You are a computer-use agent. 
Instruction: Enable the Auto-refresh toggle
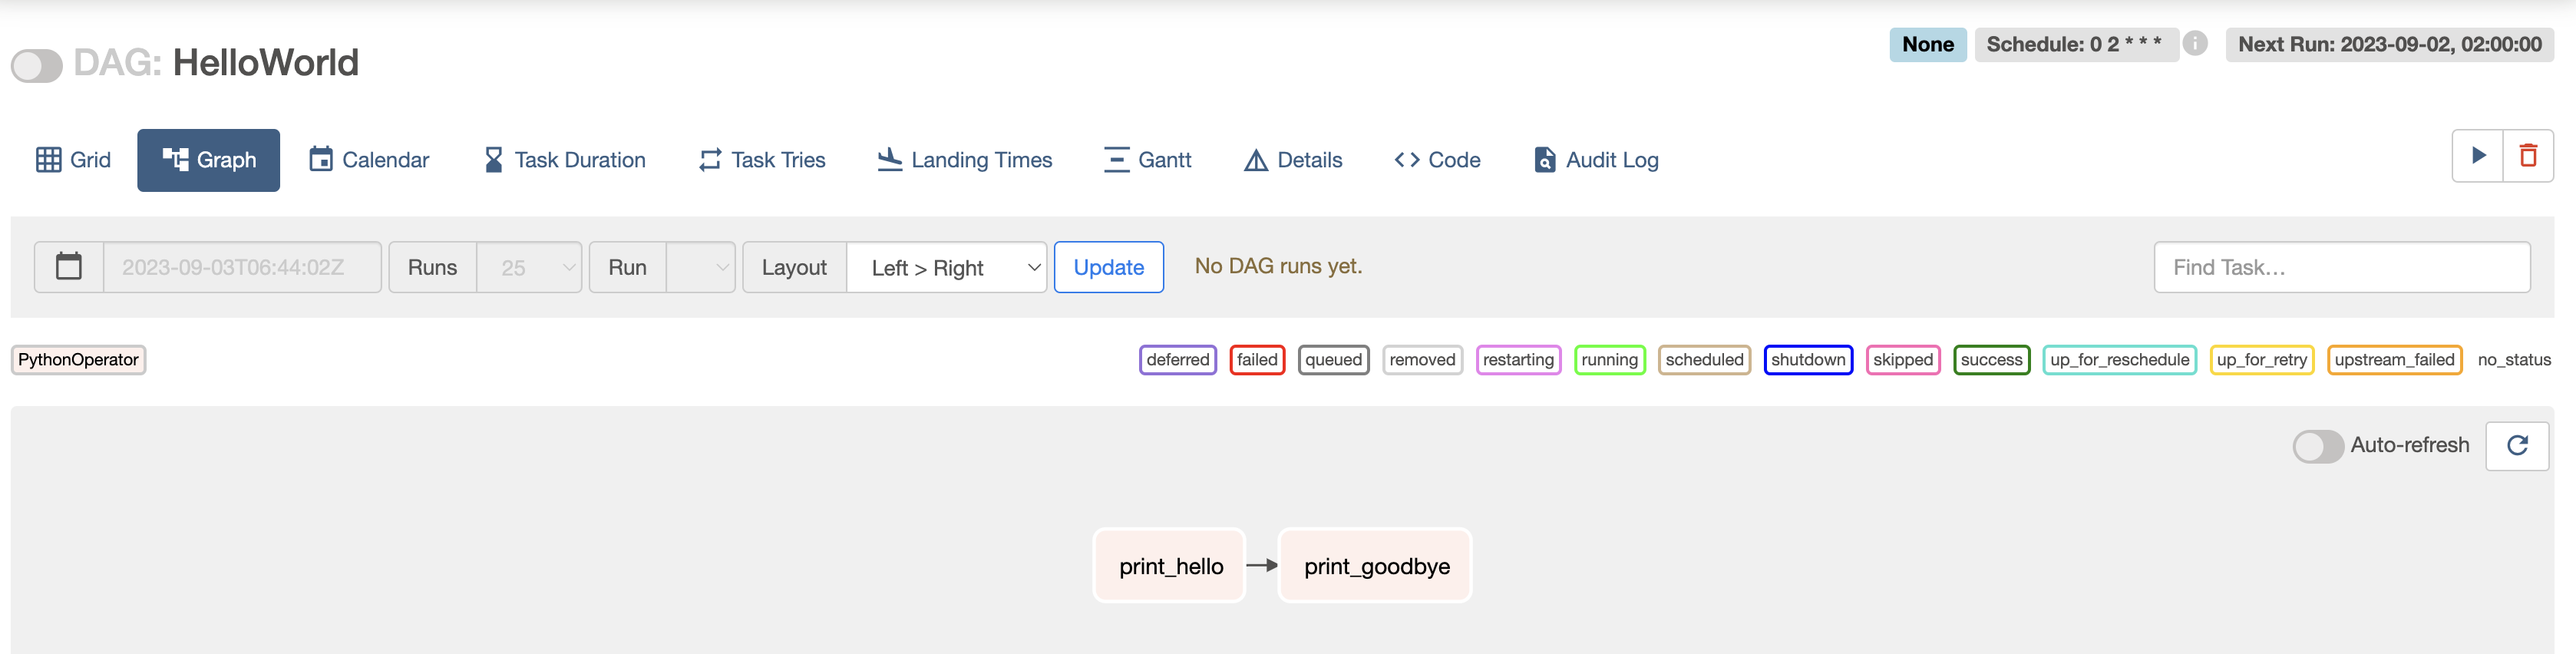(x=2318, y=446)
